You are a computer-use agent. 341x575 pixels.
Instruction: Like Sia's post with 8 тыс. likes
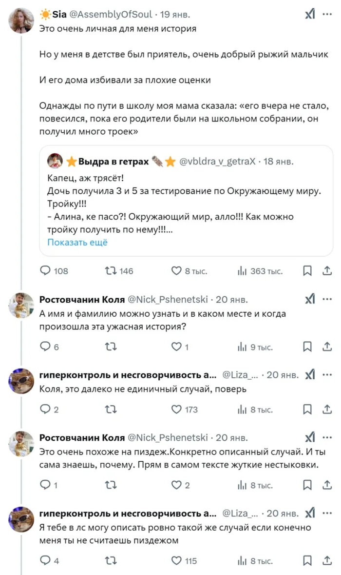pyautogui.click(x=176, y=271)
